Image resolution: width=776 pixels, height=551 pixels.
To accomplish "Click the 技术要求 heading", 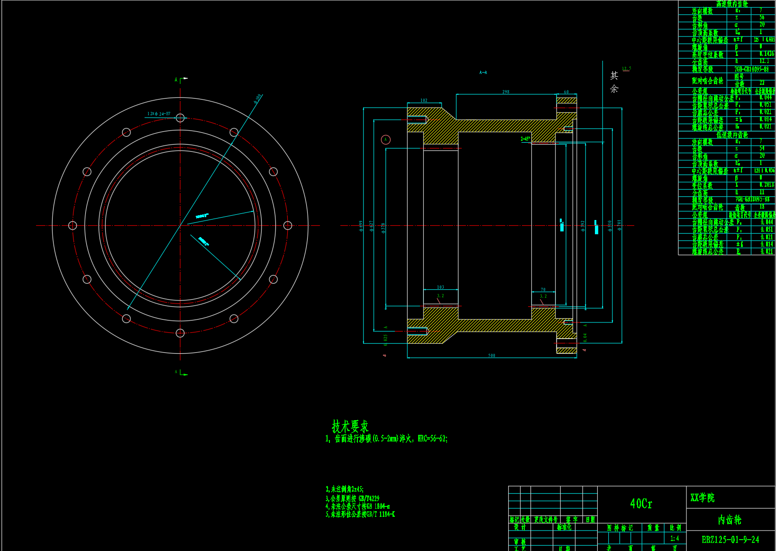I will click(350, 426).
